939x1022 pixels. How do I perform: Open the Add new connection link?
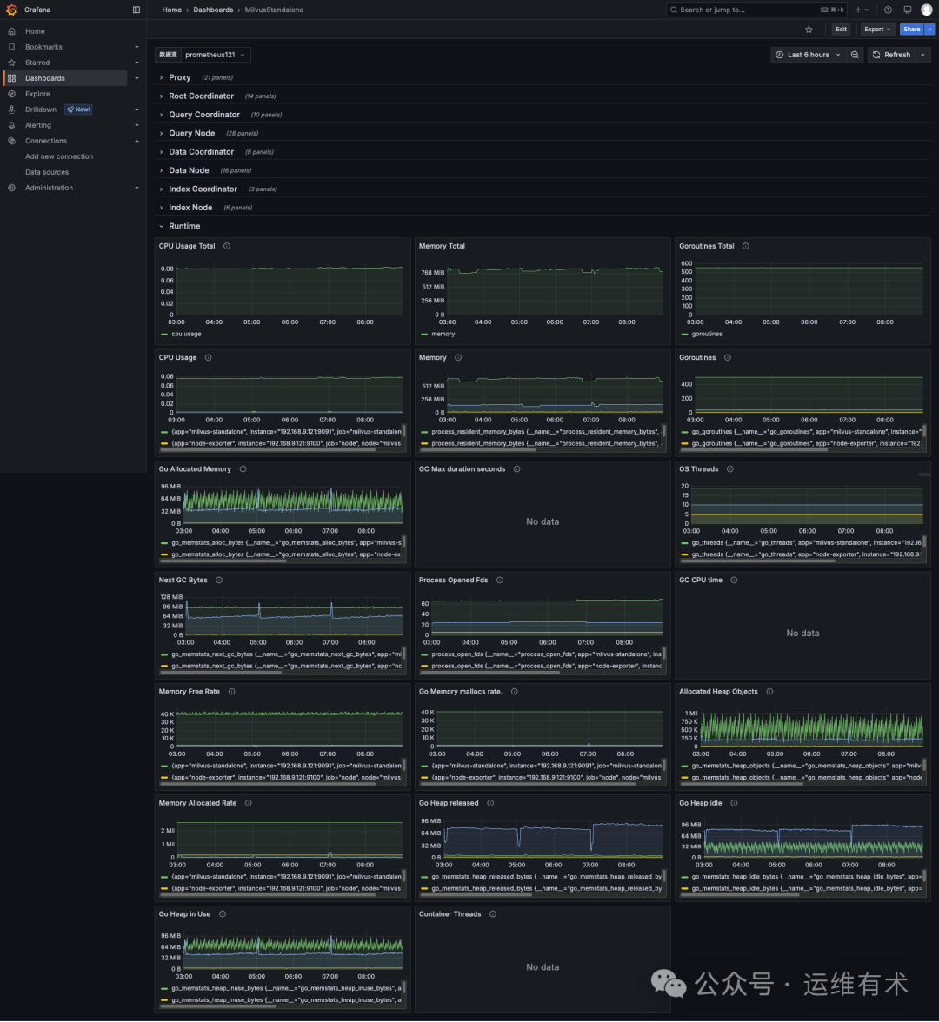pos(59,156)
